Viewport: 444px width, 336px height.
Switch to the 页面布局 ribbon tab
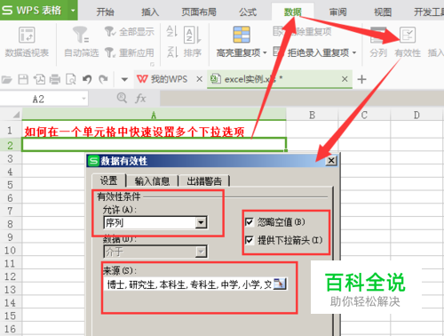[x=199, y=12]
